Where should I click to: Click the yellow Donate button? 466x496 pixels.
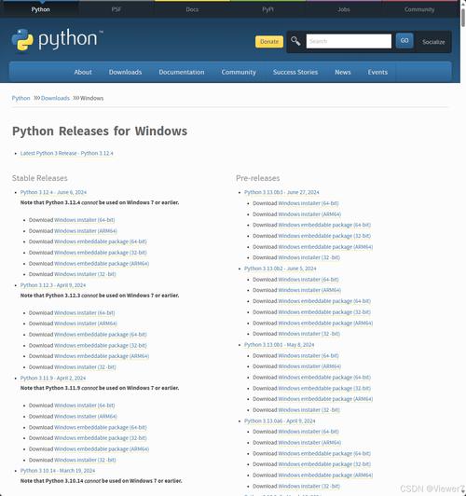(269, 41)
